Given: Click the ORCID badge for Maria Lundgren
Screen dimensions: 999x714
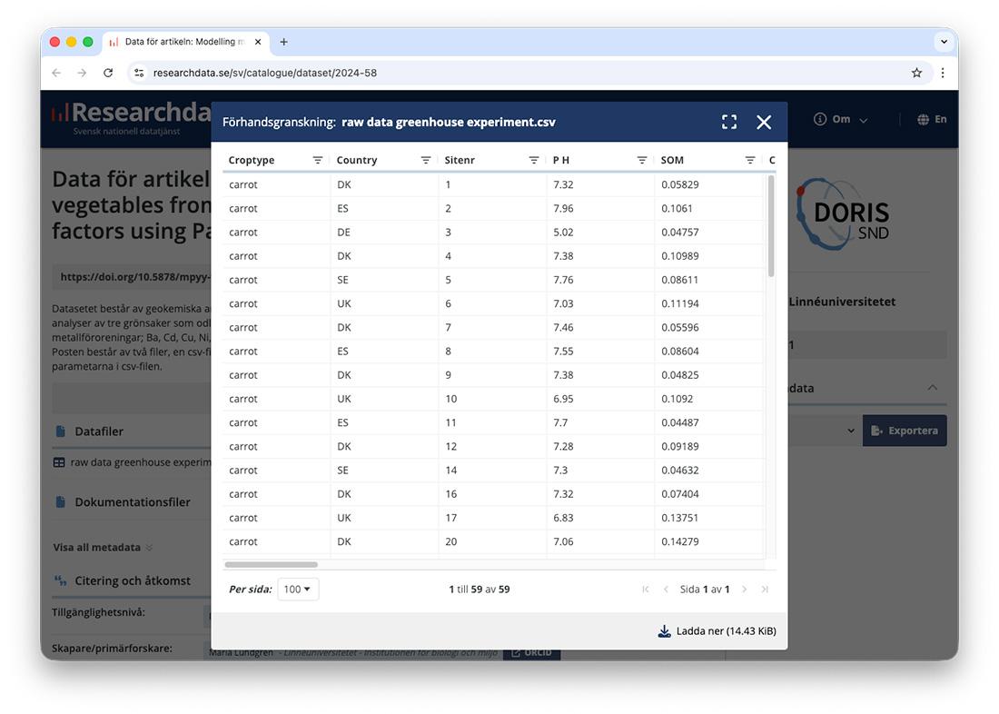Looking at the screenshot, I should pyautogui.click(x=531, y=651).
